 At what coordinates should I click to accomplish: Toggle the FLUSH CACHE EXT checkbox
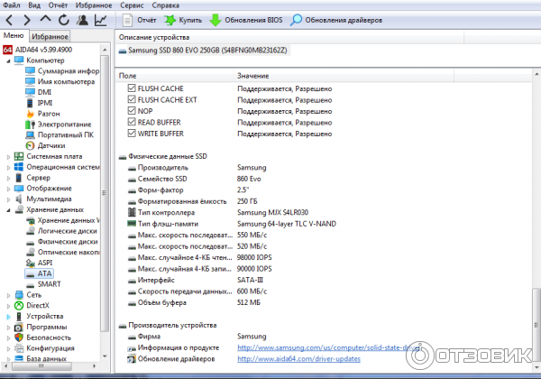point(132,99)
